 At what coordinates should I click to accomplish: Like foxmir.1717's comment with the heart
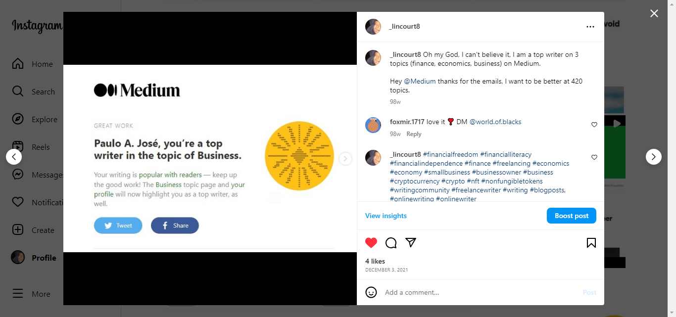pyautogui.click(x=594, y=125)
